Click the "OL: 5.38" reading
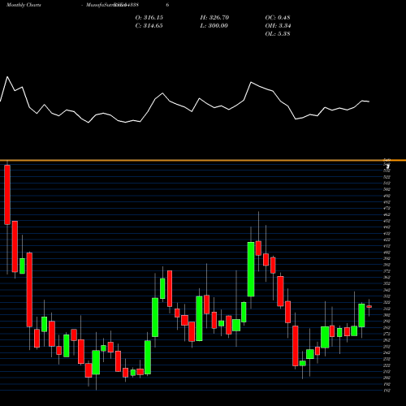Viewport: 406px width, 406px height. pos(278,34)
